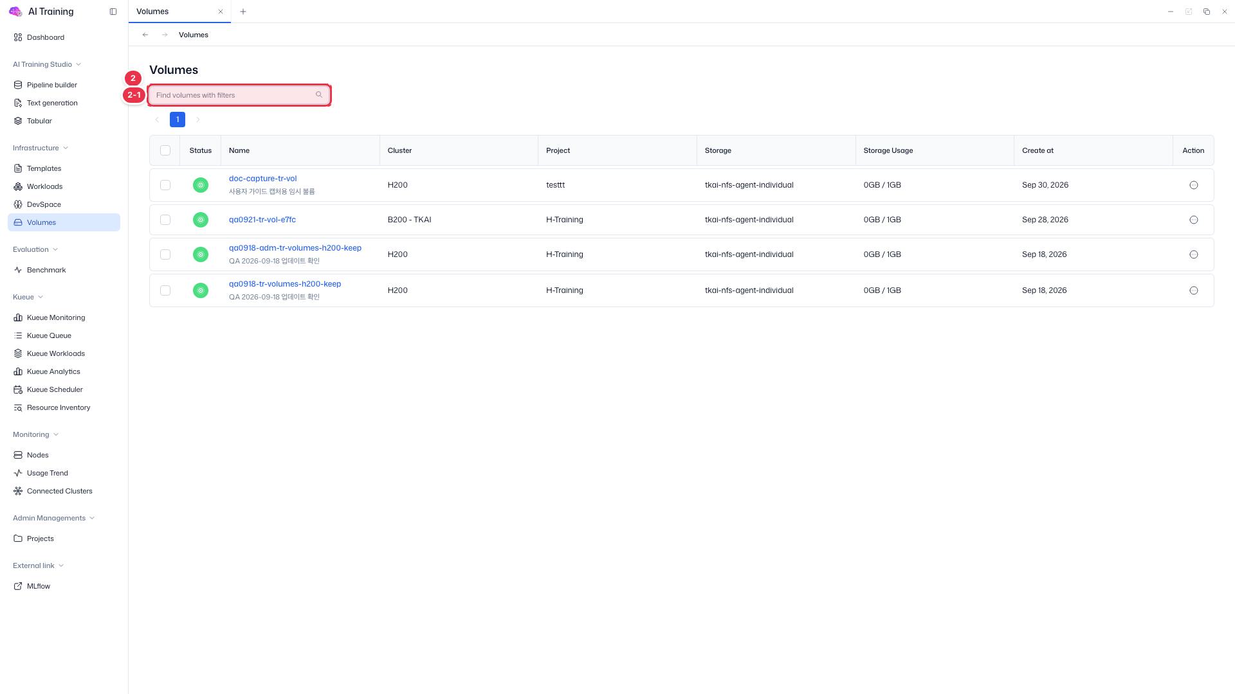1235x694 pixels.
Task: Open the doc-capture-tr-vol volume link
Action: tap(262, 179)
